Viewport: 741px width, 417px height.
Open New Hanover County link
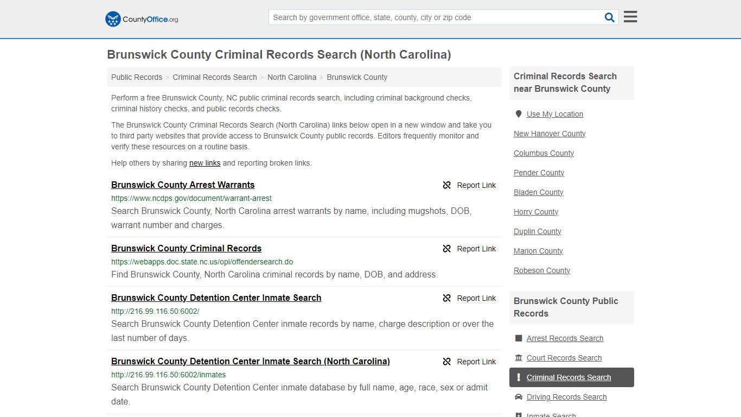pos(550,134)
